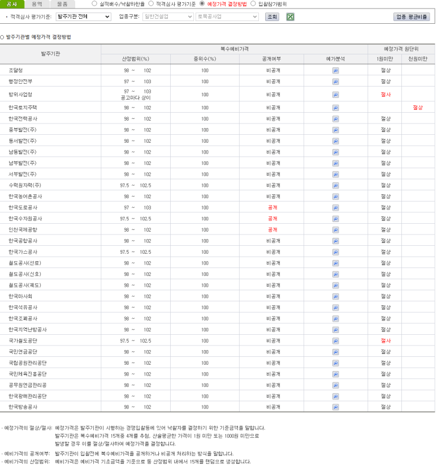437x469 pixels.
Task: Open 예가분석 magnifier for 국민체육진흥공단 row
Action: 335,374
